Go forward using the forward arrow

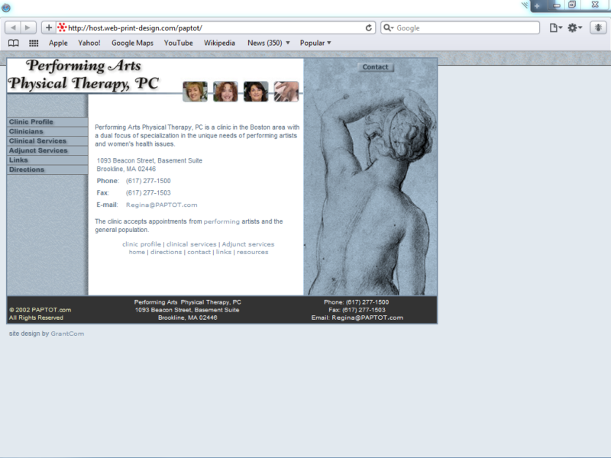pyautogui.click(x=28, y=27)
